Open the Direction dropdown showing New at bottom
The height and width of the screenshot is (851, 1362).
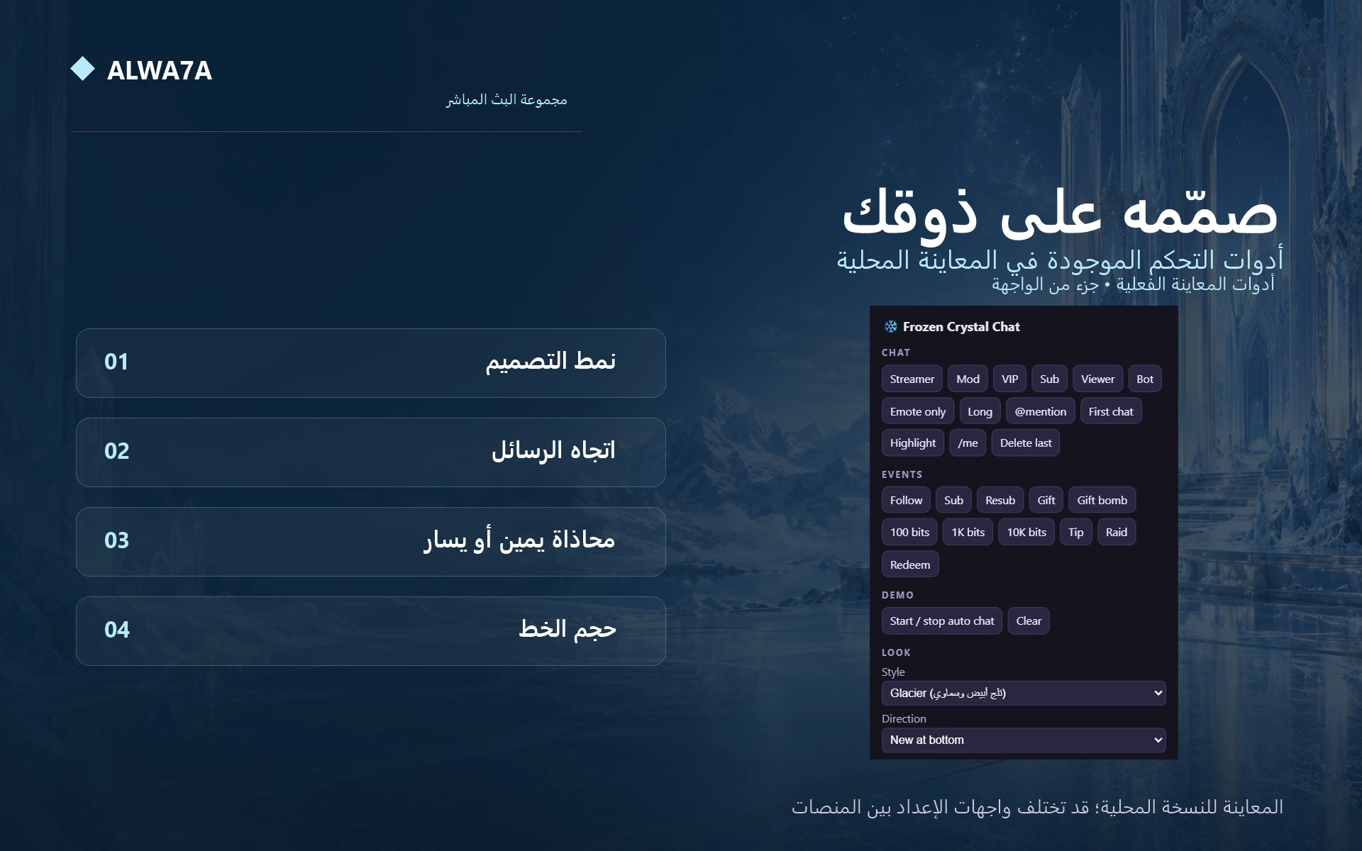point(1024,740)
